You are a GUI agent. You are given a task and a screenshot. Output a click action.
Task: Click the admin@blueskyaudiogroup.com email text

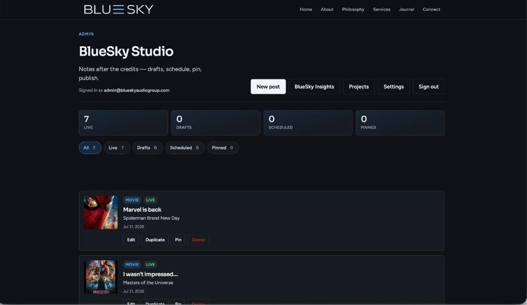click(x=136, y=90)
